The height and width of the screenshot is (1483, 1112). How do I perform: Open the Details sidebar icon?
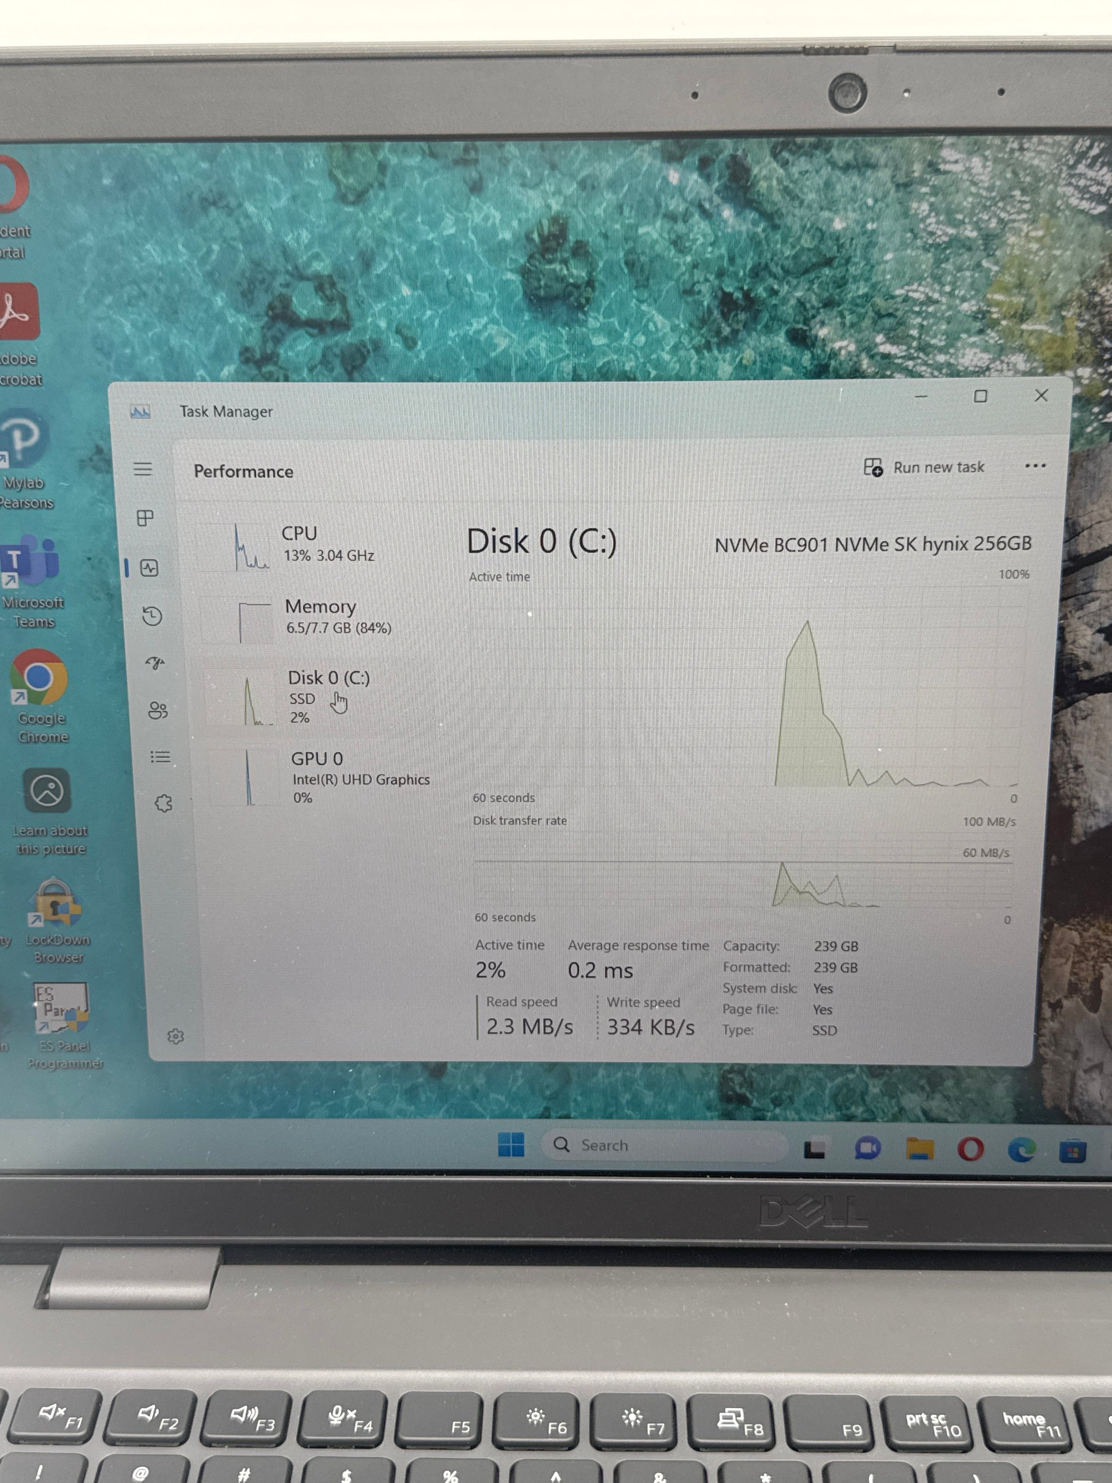coord(160,757)
